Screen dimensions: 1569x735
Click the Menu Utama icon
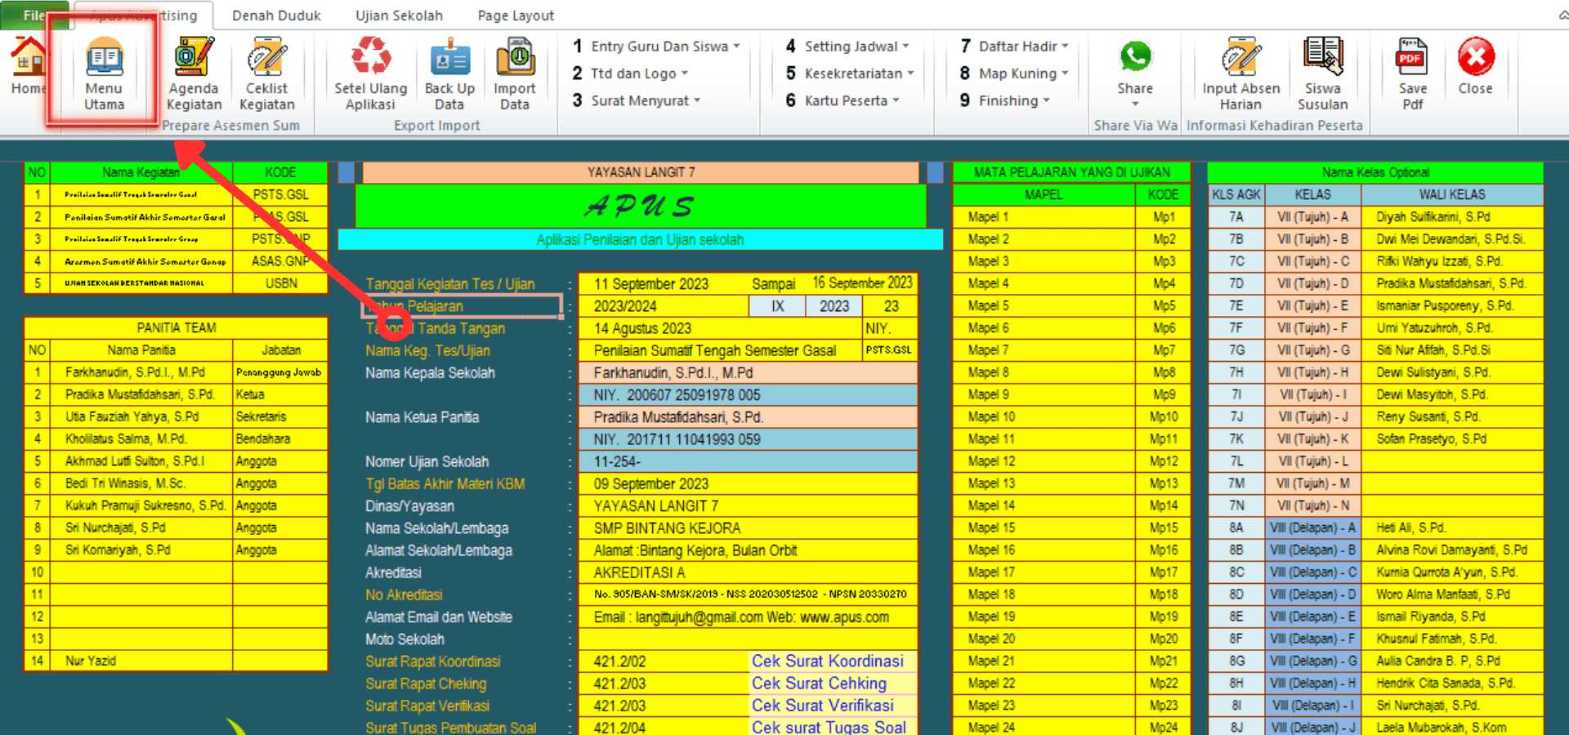[x=104, y=73]
